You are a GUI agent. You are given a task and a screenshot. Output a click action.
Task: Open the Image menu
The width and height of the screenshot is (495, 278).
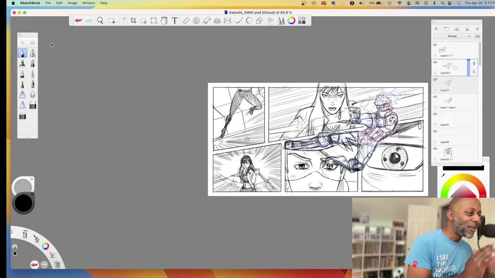[72, 3]
